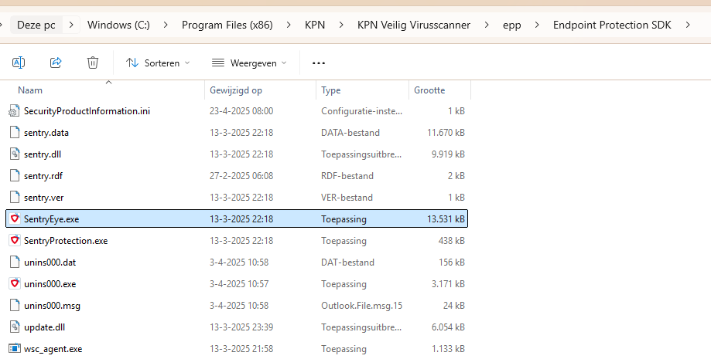The height and width of the screenshot is (359, 711).
Task: Open the Sorteren dropdown
Action: pyautogui.click(x=158, y=63)
